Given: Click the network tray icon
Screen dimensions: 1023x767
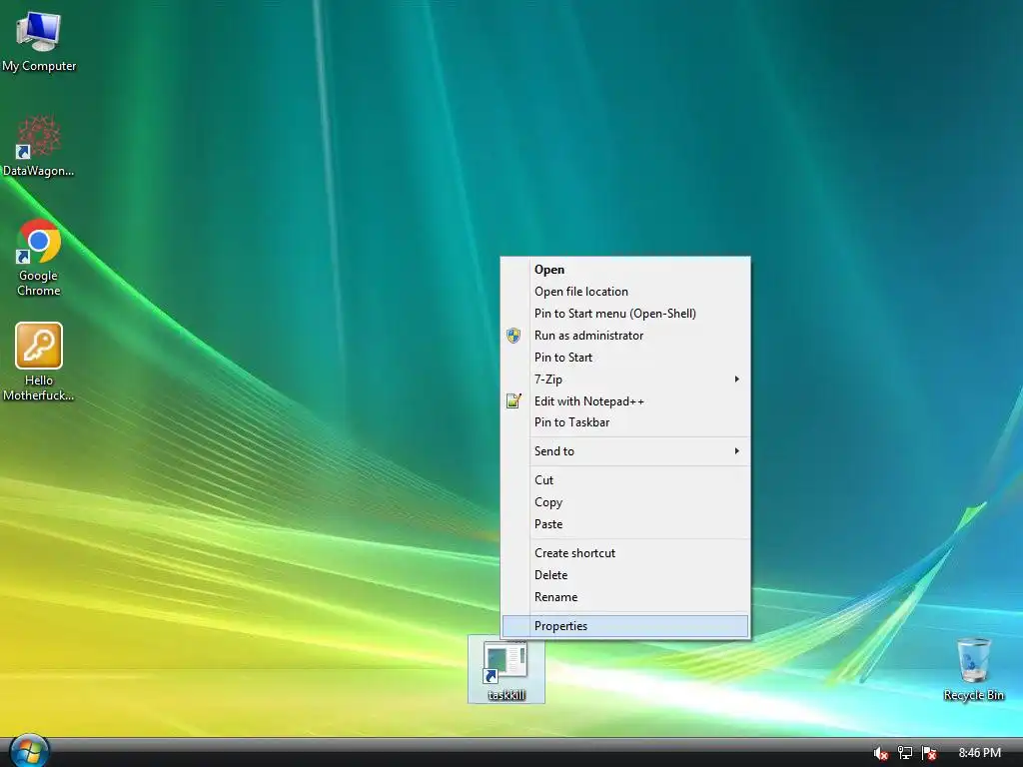Looking at the screenshot, I should pyautogui.click(x=904, y=753).
